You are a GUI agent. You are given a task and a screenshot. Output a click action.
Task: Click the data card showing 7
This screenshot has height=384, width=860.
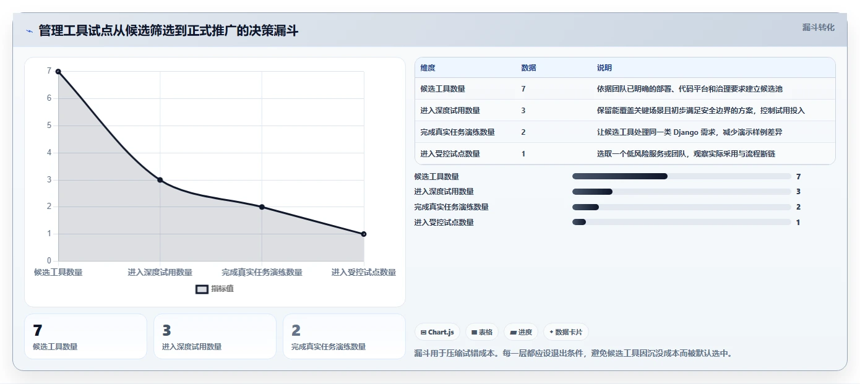(x=85, y=336)
